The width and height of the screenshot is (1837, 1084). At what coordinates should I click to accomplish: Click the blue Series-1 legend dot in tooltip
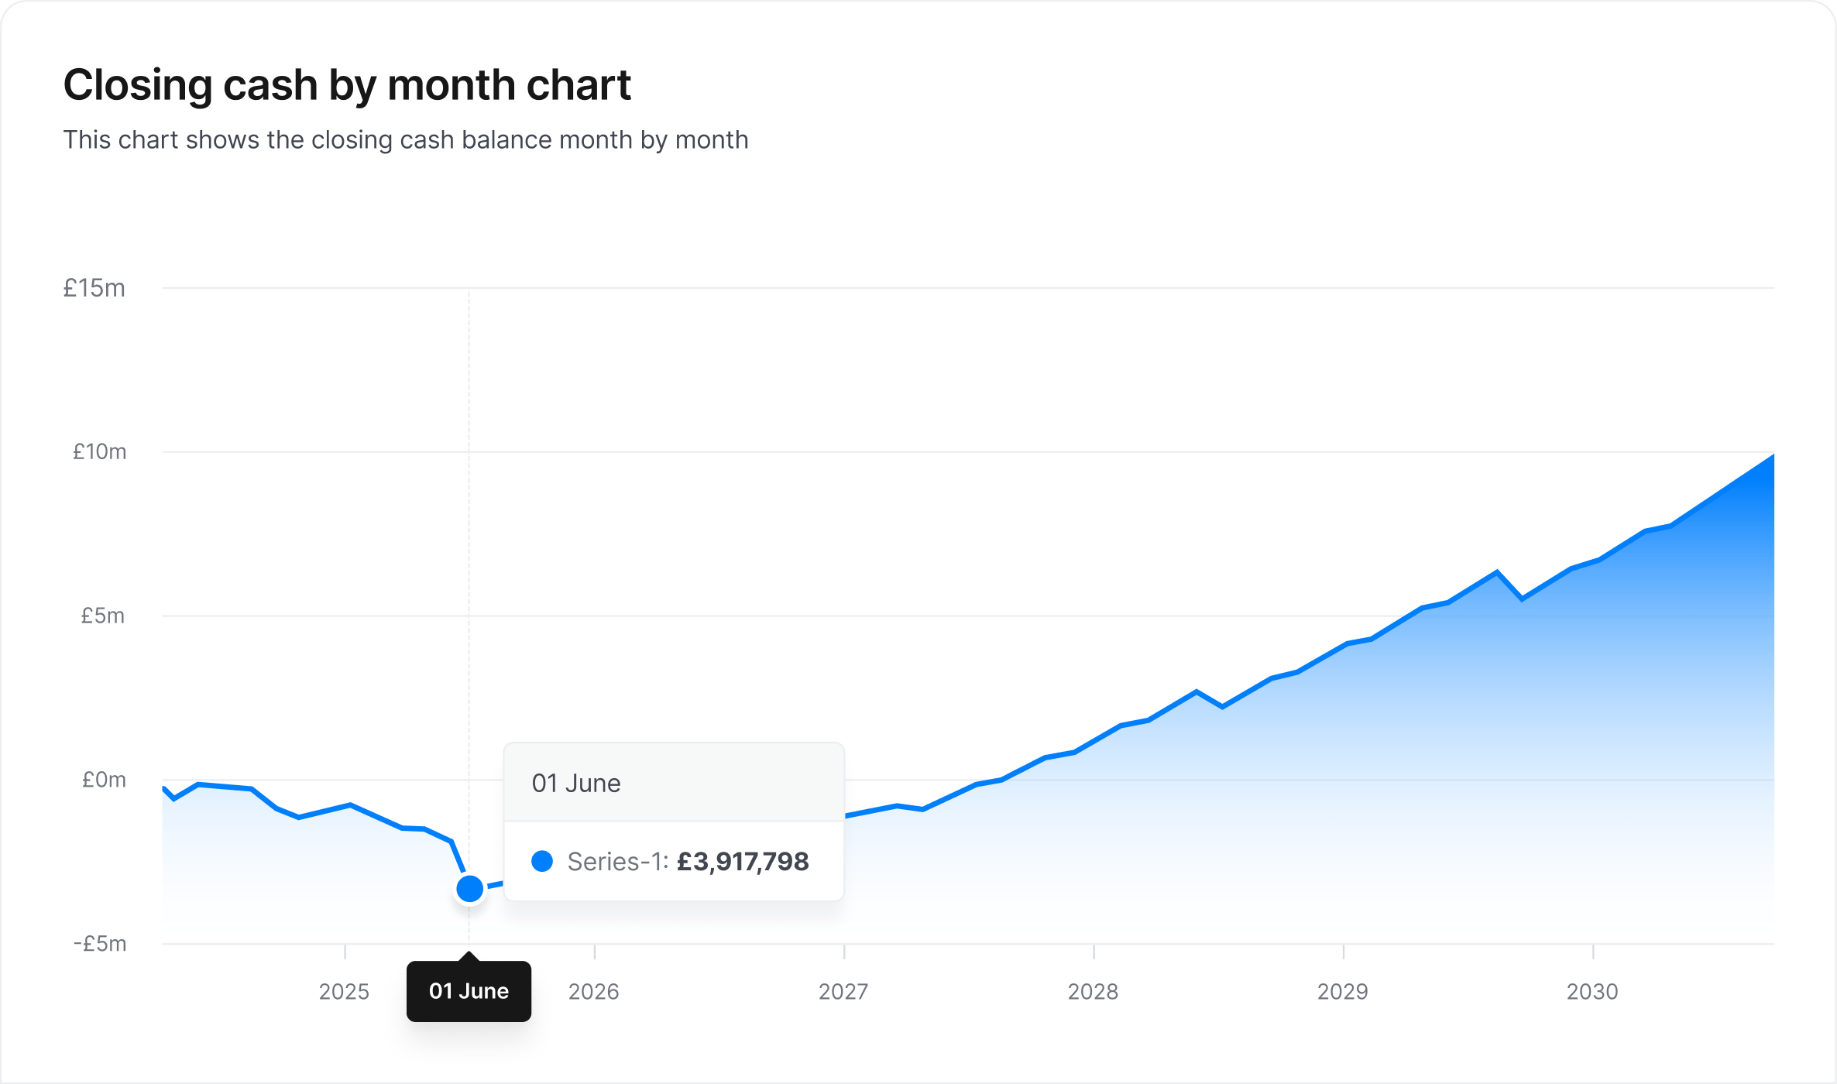[x=542, y=861]
